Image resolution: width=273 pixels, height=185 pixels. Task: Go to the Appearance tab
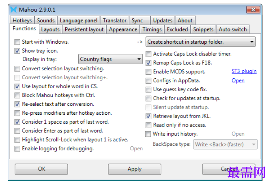[123, 29]
